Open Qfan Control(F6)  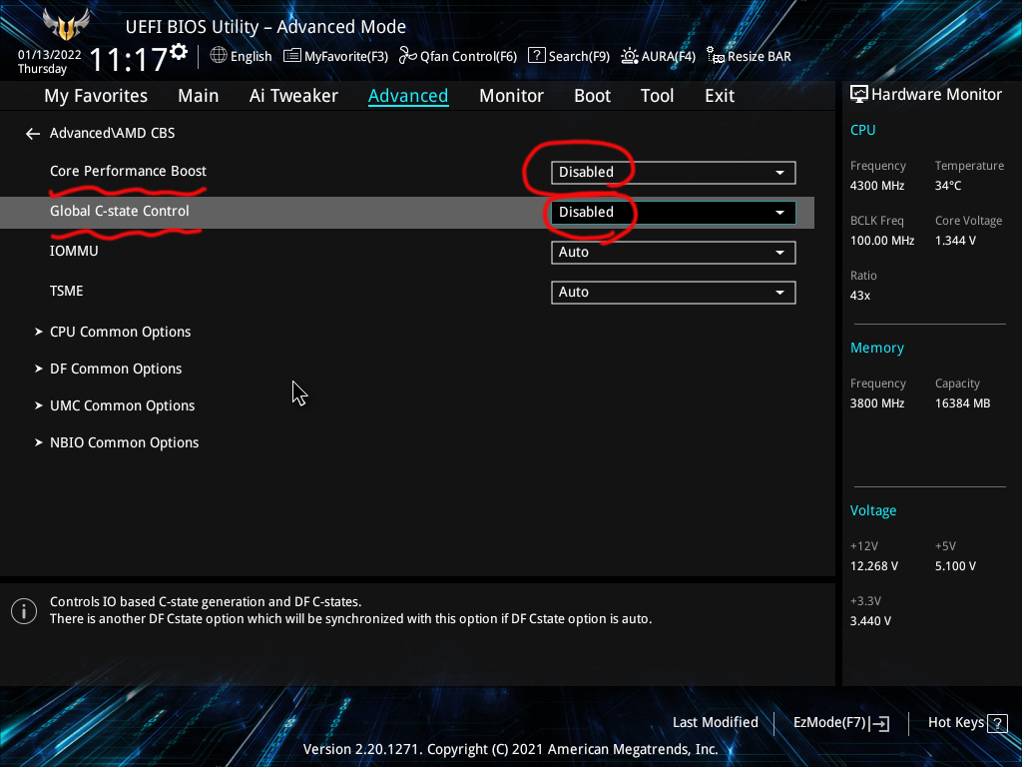point(457,56)
